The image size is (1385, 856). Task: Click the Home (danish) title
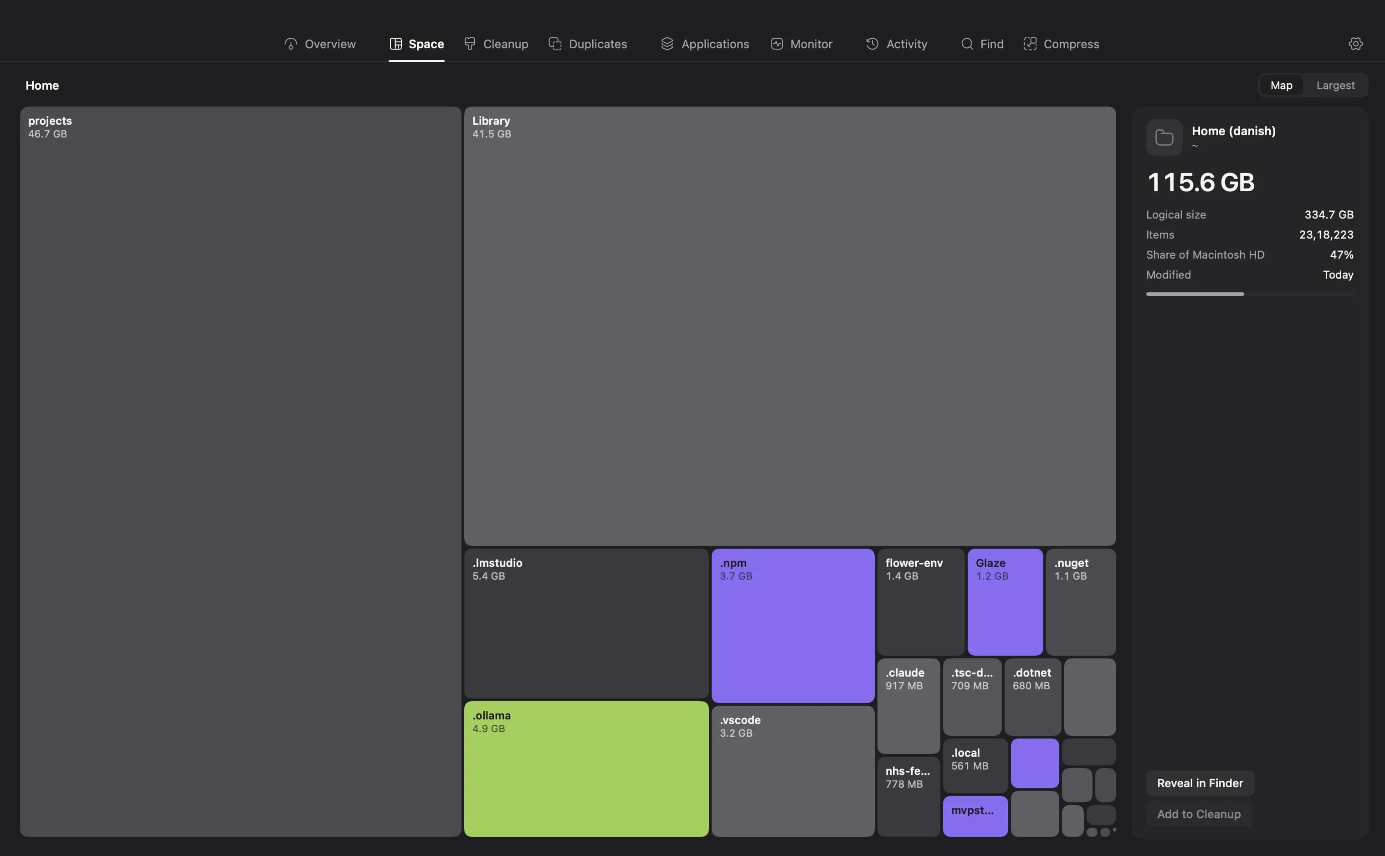pyautogui.click(x=1233, y=131)
